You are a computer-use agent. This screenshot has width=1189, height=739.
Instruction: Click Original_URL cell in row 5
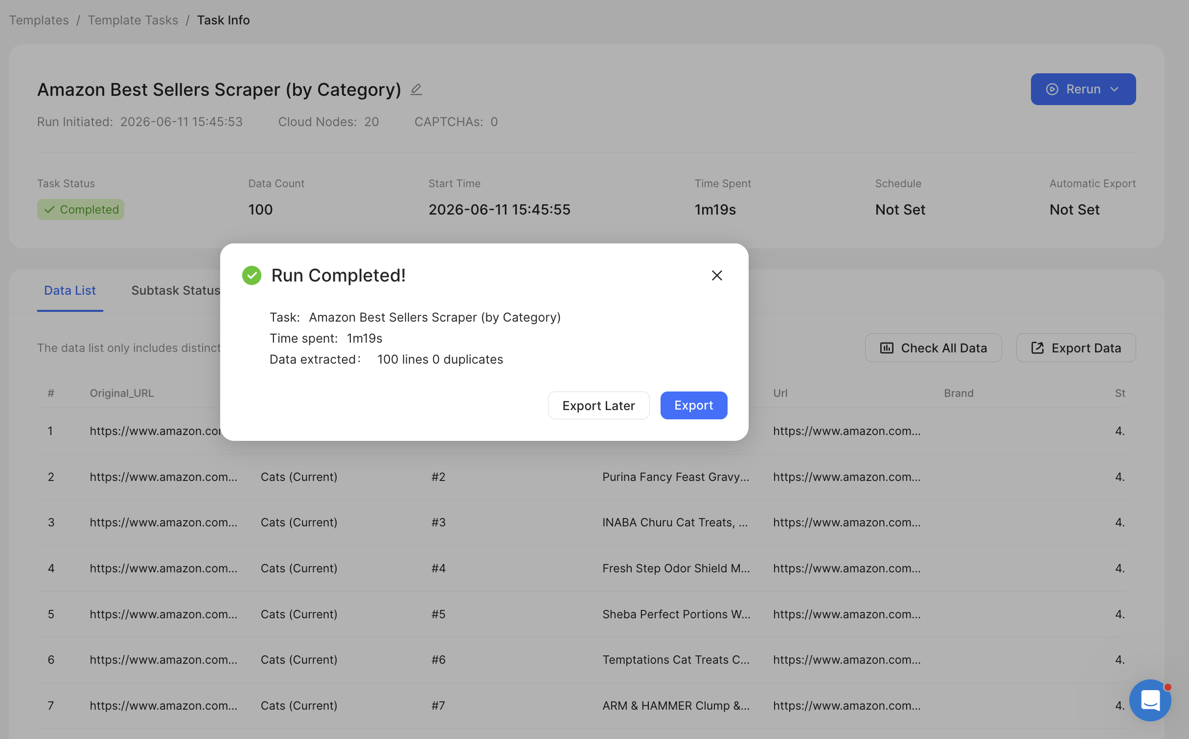(163, 614)
